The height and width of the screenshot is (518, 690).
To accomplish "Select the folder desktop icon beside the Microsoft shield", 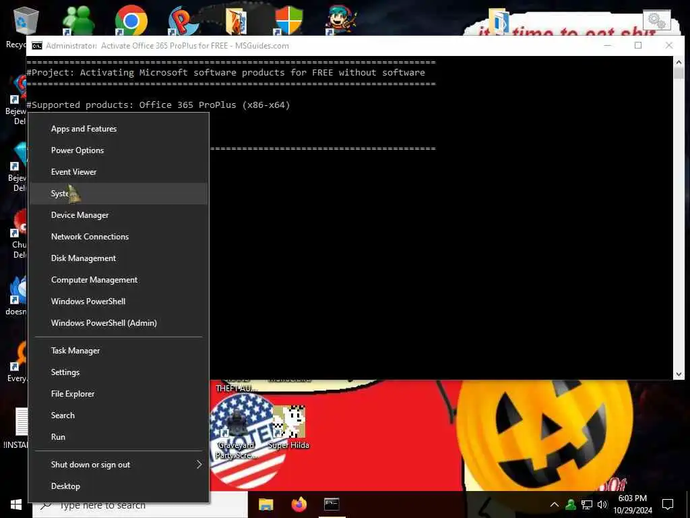I will (236, 20).
